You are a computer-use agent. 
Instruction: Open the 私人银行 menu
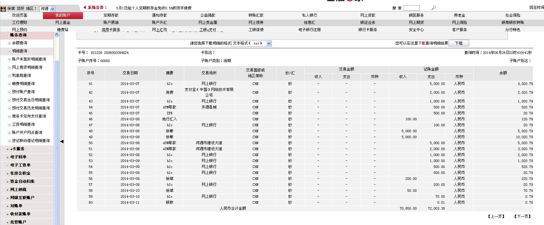click(310, 15)
